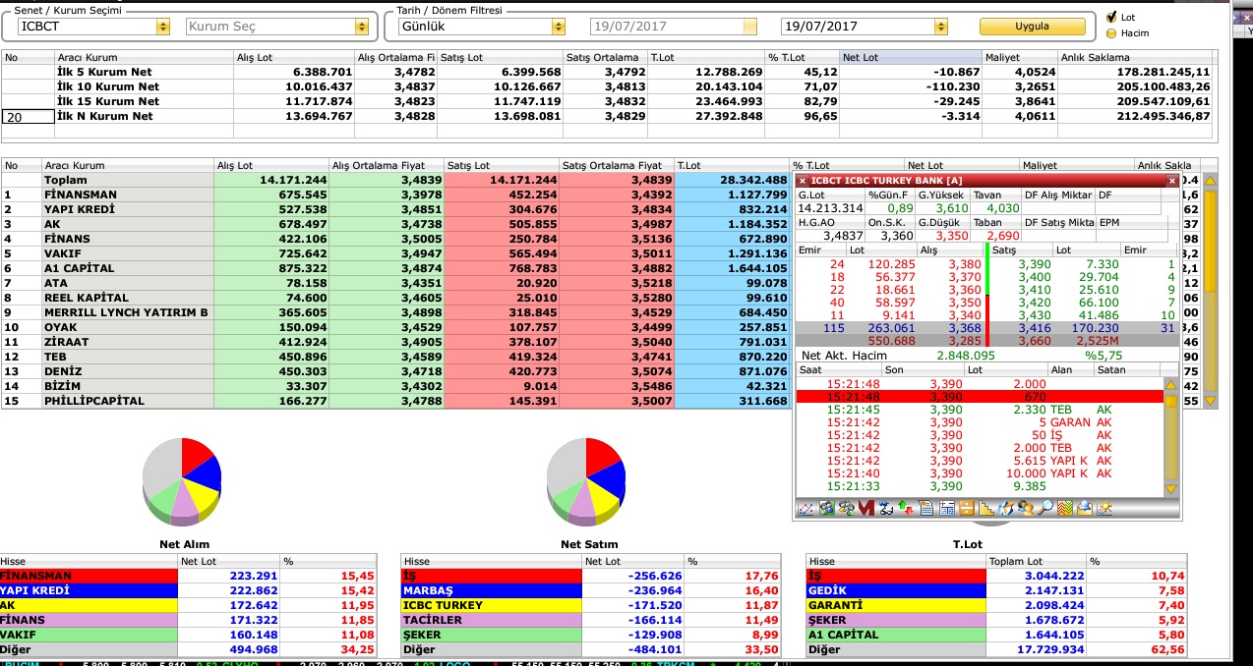Click the GARANTİ entry in T.Lot table
The image size is (1253, 666).
click(896, 605)
